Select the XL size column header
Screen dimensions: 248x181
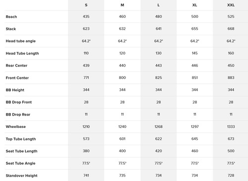[x=194, y=5]
